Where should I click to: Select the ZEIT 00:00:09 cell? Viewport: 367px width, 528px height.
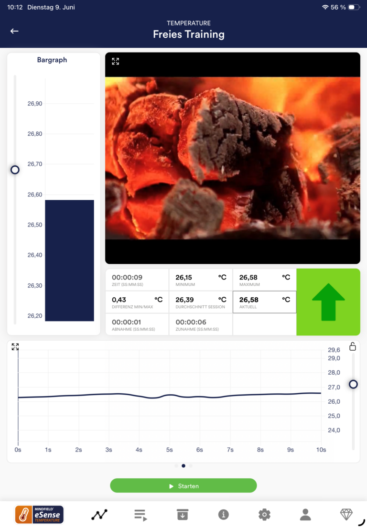(x=137, y=280)
